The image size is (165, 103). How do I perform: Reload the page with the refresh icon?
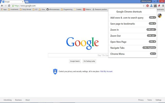[x=9, y=6]
